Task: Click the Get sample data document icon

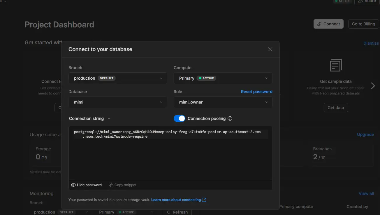Action: tap(336, 65)
